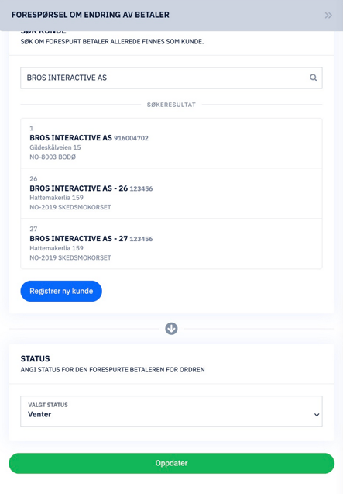Click customer number 1 label

32,128
